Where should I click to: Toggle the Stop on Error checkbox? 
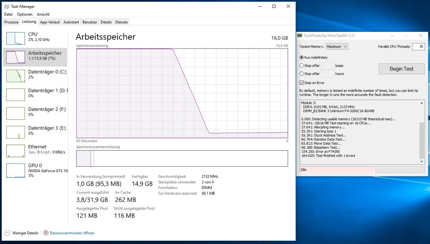(x=301, y=83)
